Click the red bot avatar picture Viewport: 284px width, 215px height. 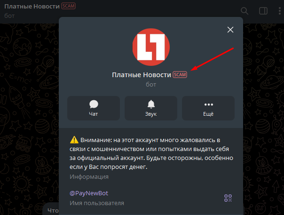[151, 47]
